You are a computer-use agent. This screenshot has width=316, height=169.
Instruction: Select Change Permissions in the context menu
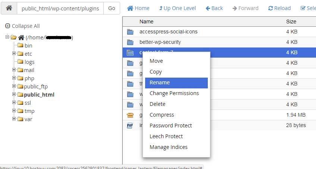(x=174, y=93)
